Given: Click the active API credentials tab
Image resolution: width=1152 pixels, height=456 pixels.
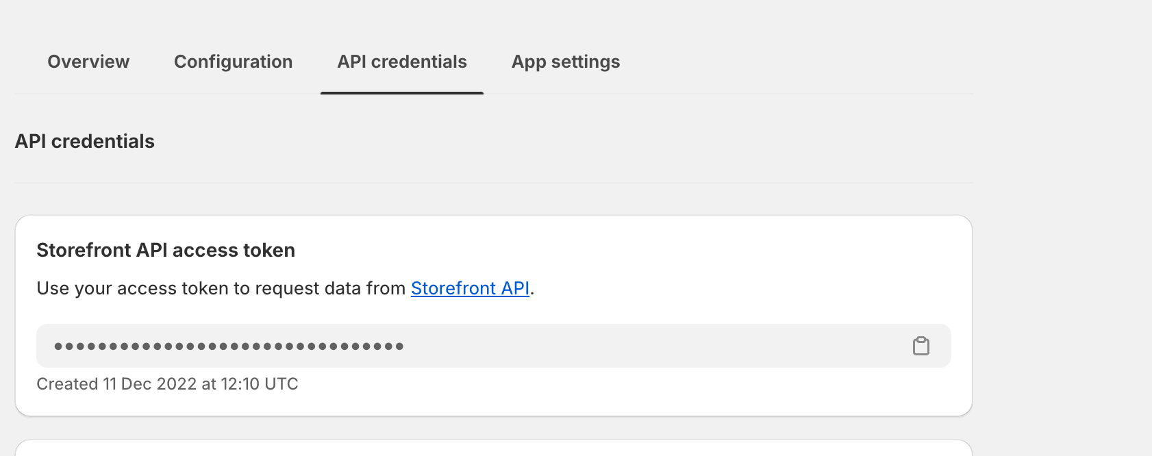Looking at the screenshot, I should [401, 62].
